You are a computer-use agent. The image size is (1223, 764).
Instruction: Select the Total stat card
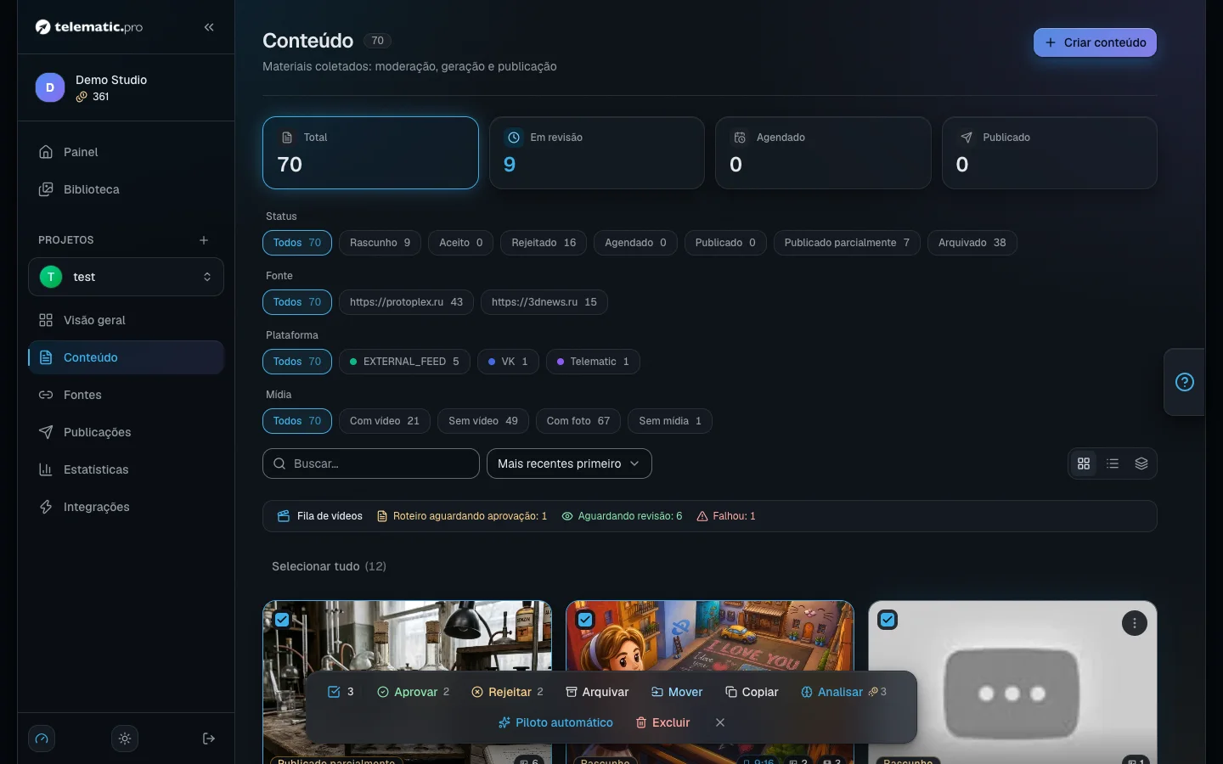tap(370, 153)
